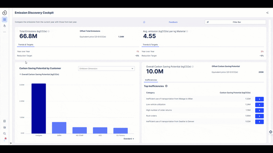
Task: Click 'Low vehicle utilization' row text
Action: [156, 105]
